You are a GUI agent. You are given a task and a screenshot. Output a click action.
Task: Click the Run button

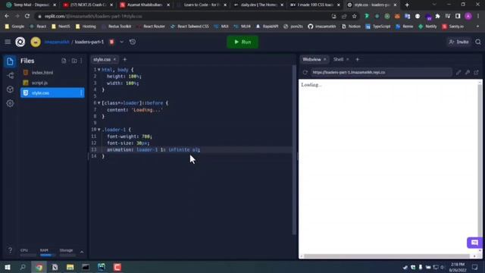242,42
